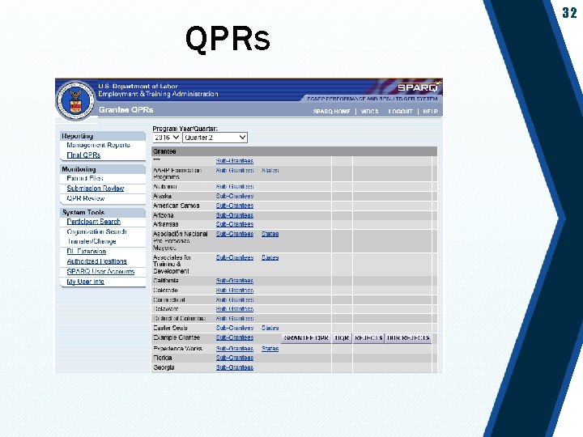Click the 'California' grantee name
The image size is (583, 437).
166,281
